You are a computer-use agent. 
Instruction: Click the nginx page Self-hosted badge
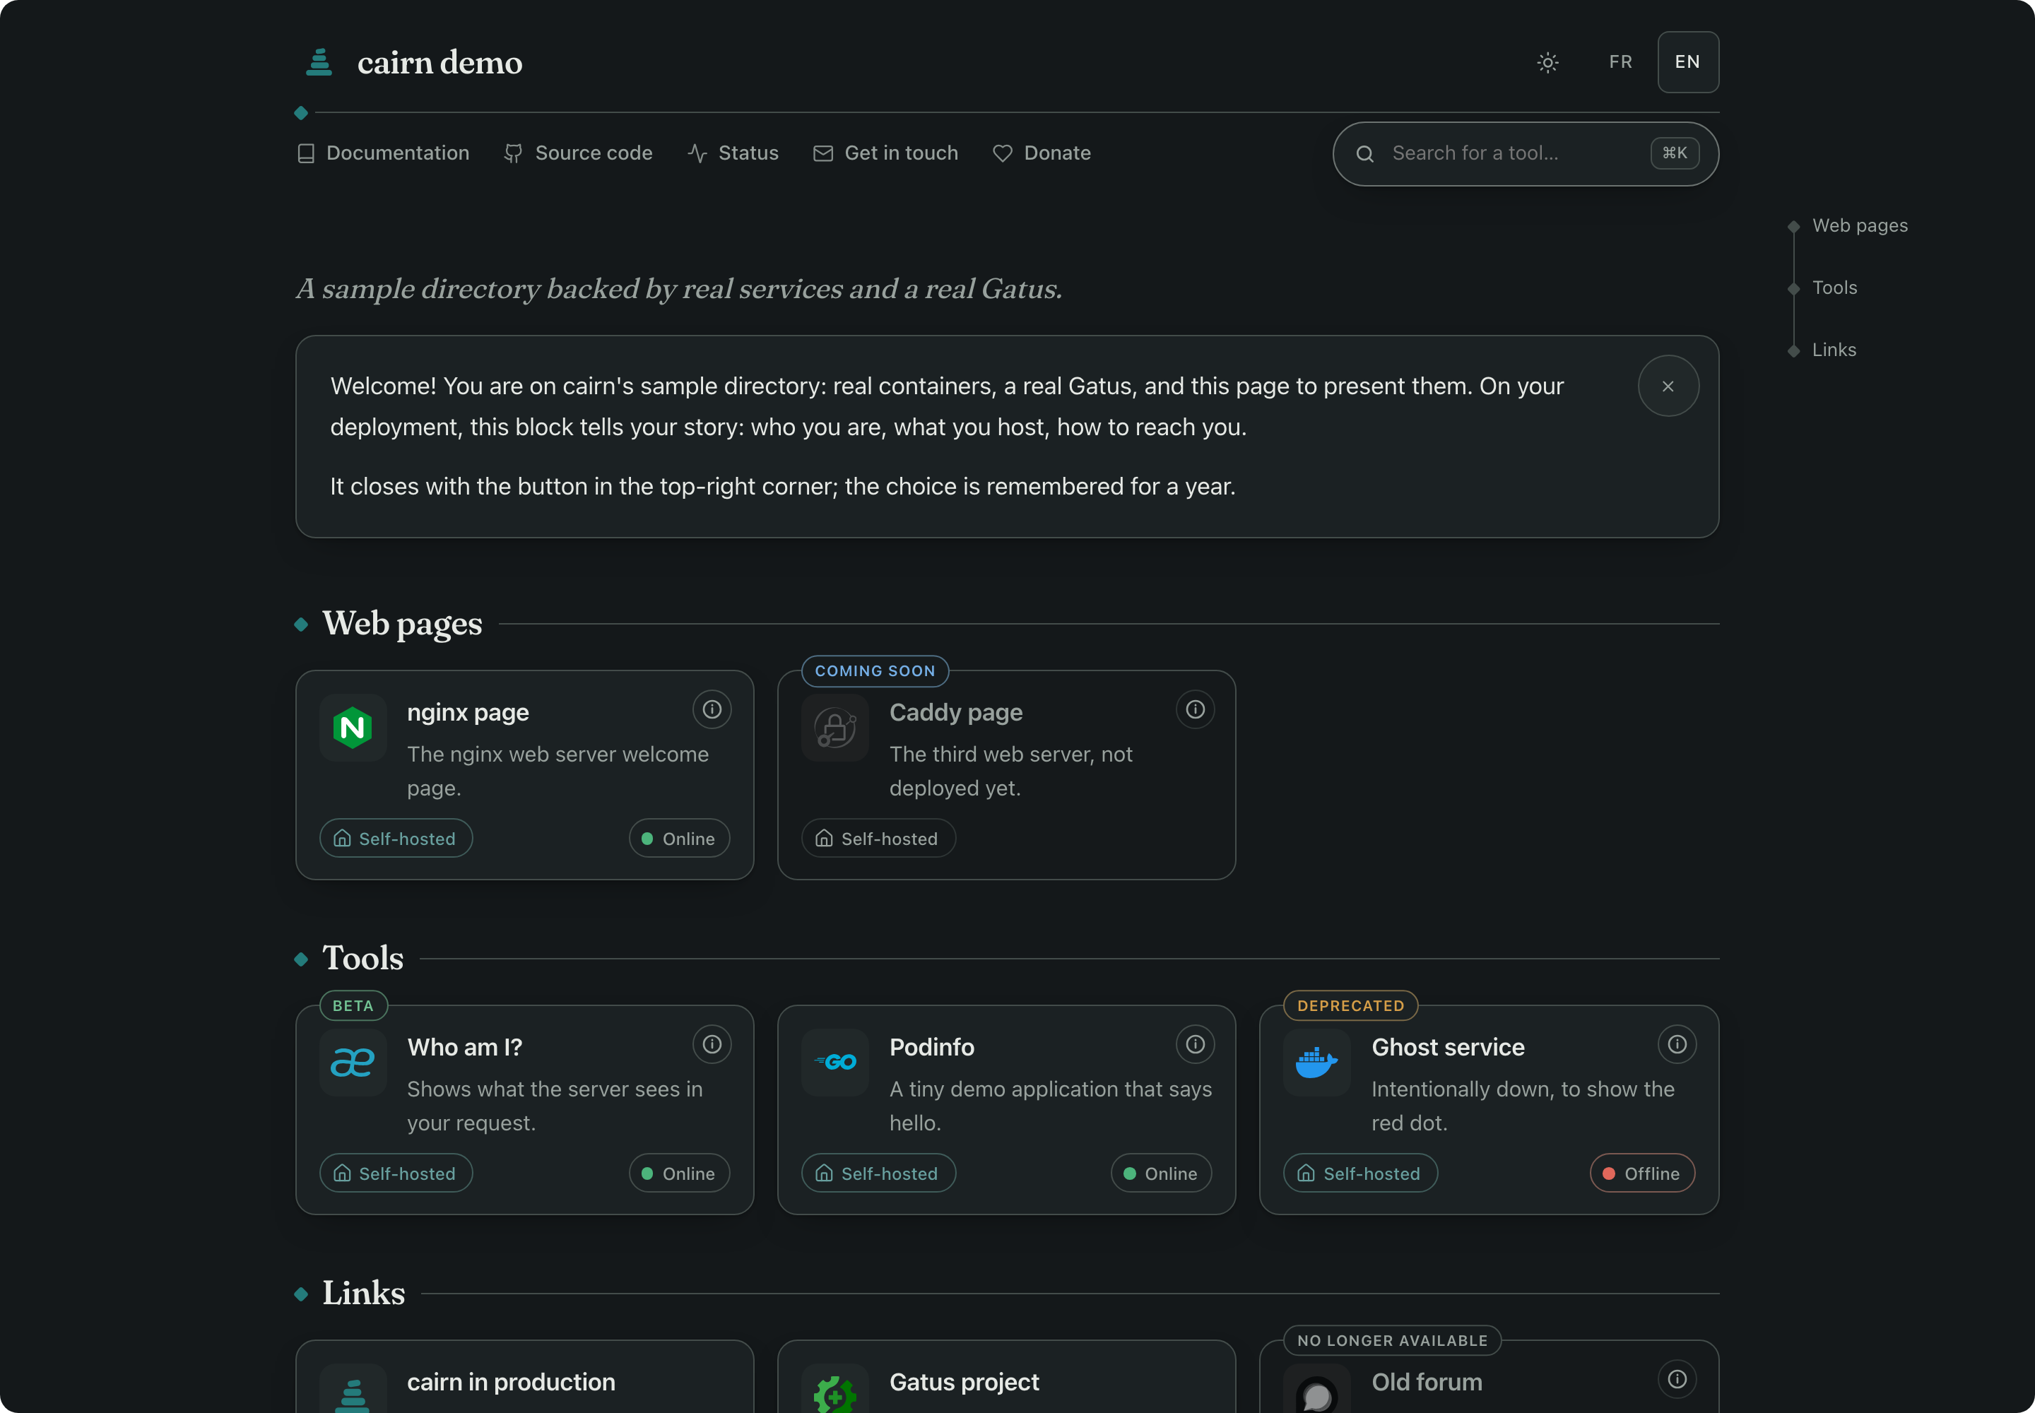point(396,839)
